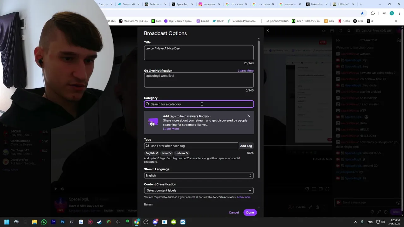The image size is (404, 227).
Task: Click the Chat send button
Action: click(x=396, y=212)
